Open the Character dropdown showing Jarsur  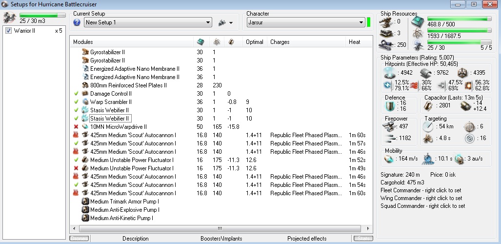306,22
